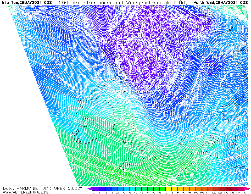Image resolution: width=251 pixels, height=194 pixels.
Task: Click the bright green 66–72 kt legend swatch
Action: (163, 189)
